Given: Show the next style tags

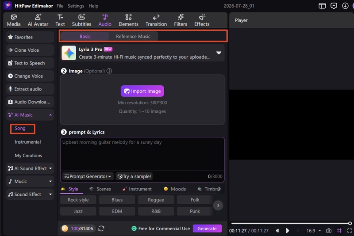Looking at the screenshot, I should [218, 206].
